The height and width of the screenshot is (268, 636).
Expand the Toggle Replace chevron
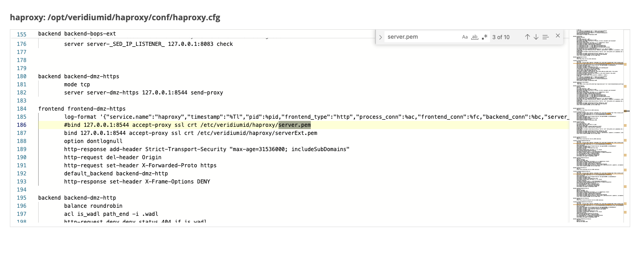(380, 37)
